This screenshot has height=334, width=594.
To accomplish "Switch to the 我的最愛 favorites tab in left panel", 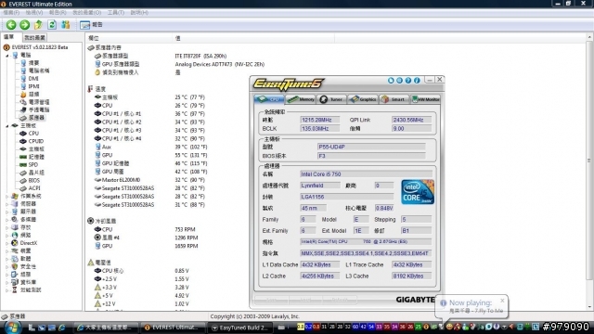I will tap(34, 37).
